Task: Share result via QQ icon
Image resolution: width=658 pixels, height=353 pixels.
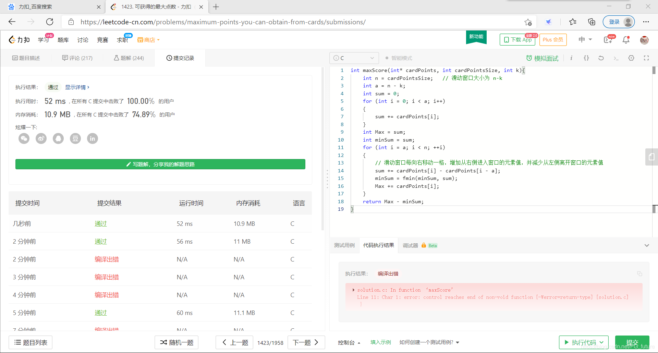Action: tap(58, 138)
